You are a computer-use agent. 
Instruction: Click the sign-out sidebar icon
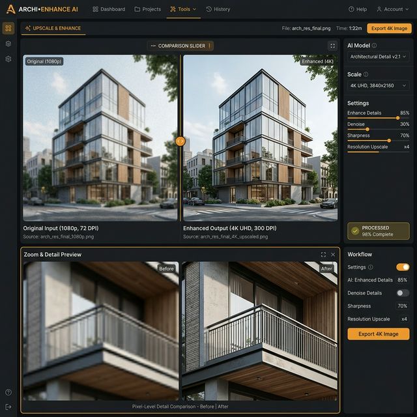[8, 407]
